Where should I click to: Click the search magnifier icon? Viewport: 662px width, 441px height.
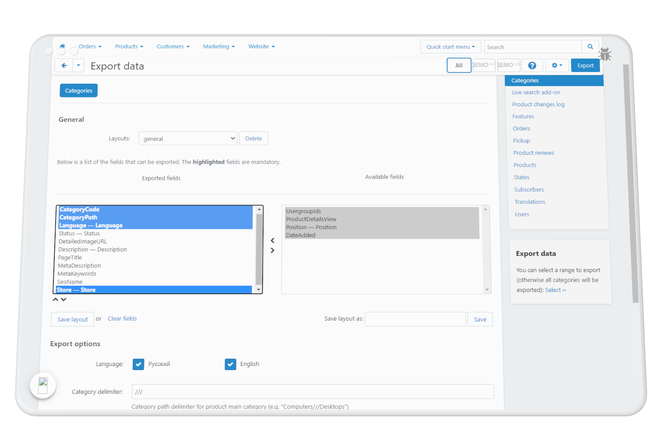590,47
